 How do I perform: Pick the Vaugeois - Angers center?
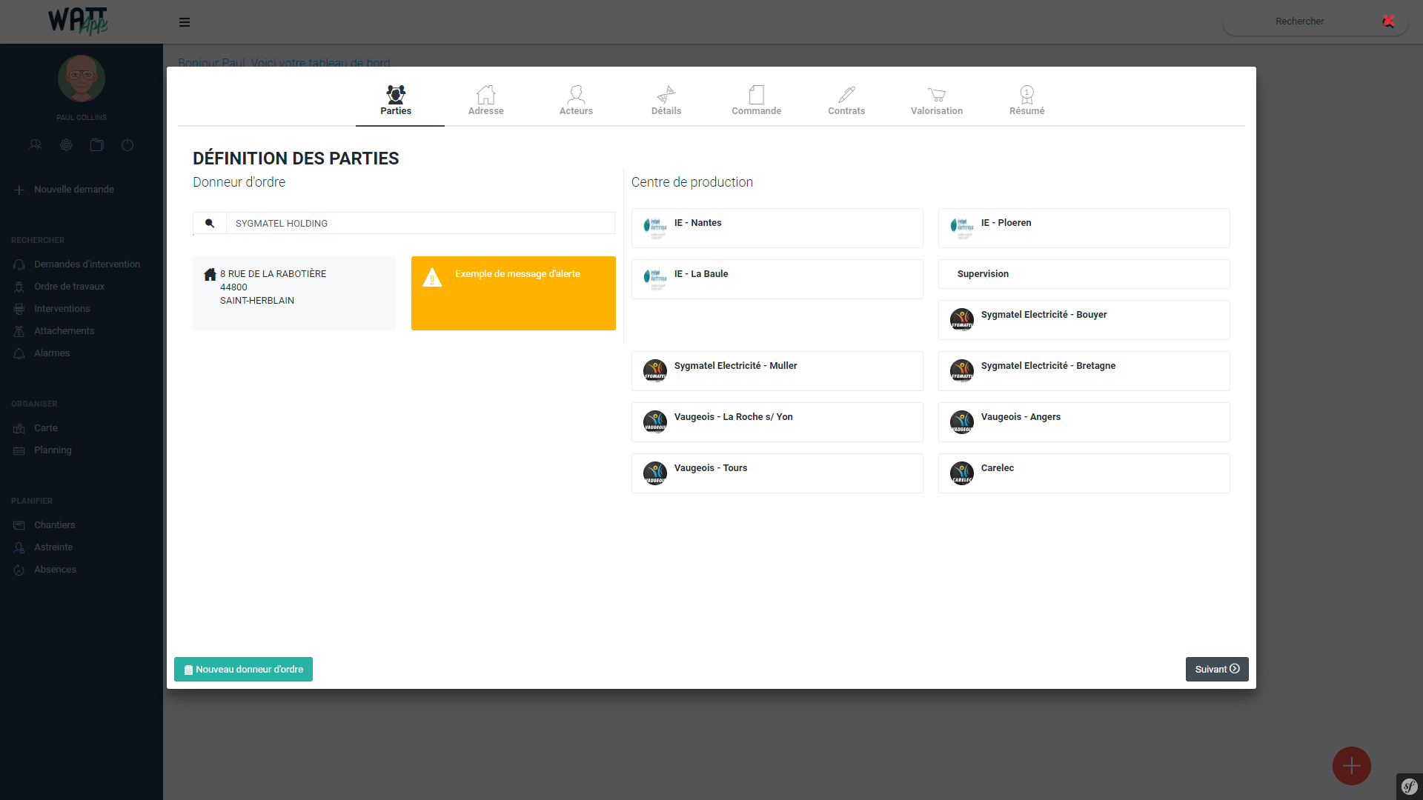1084,422
